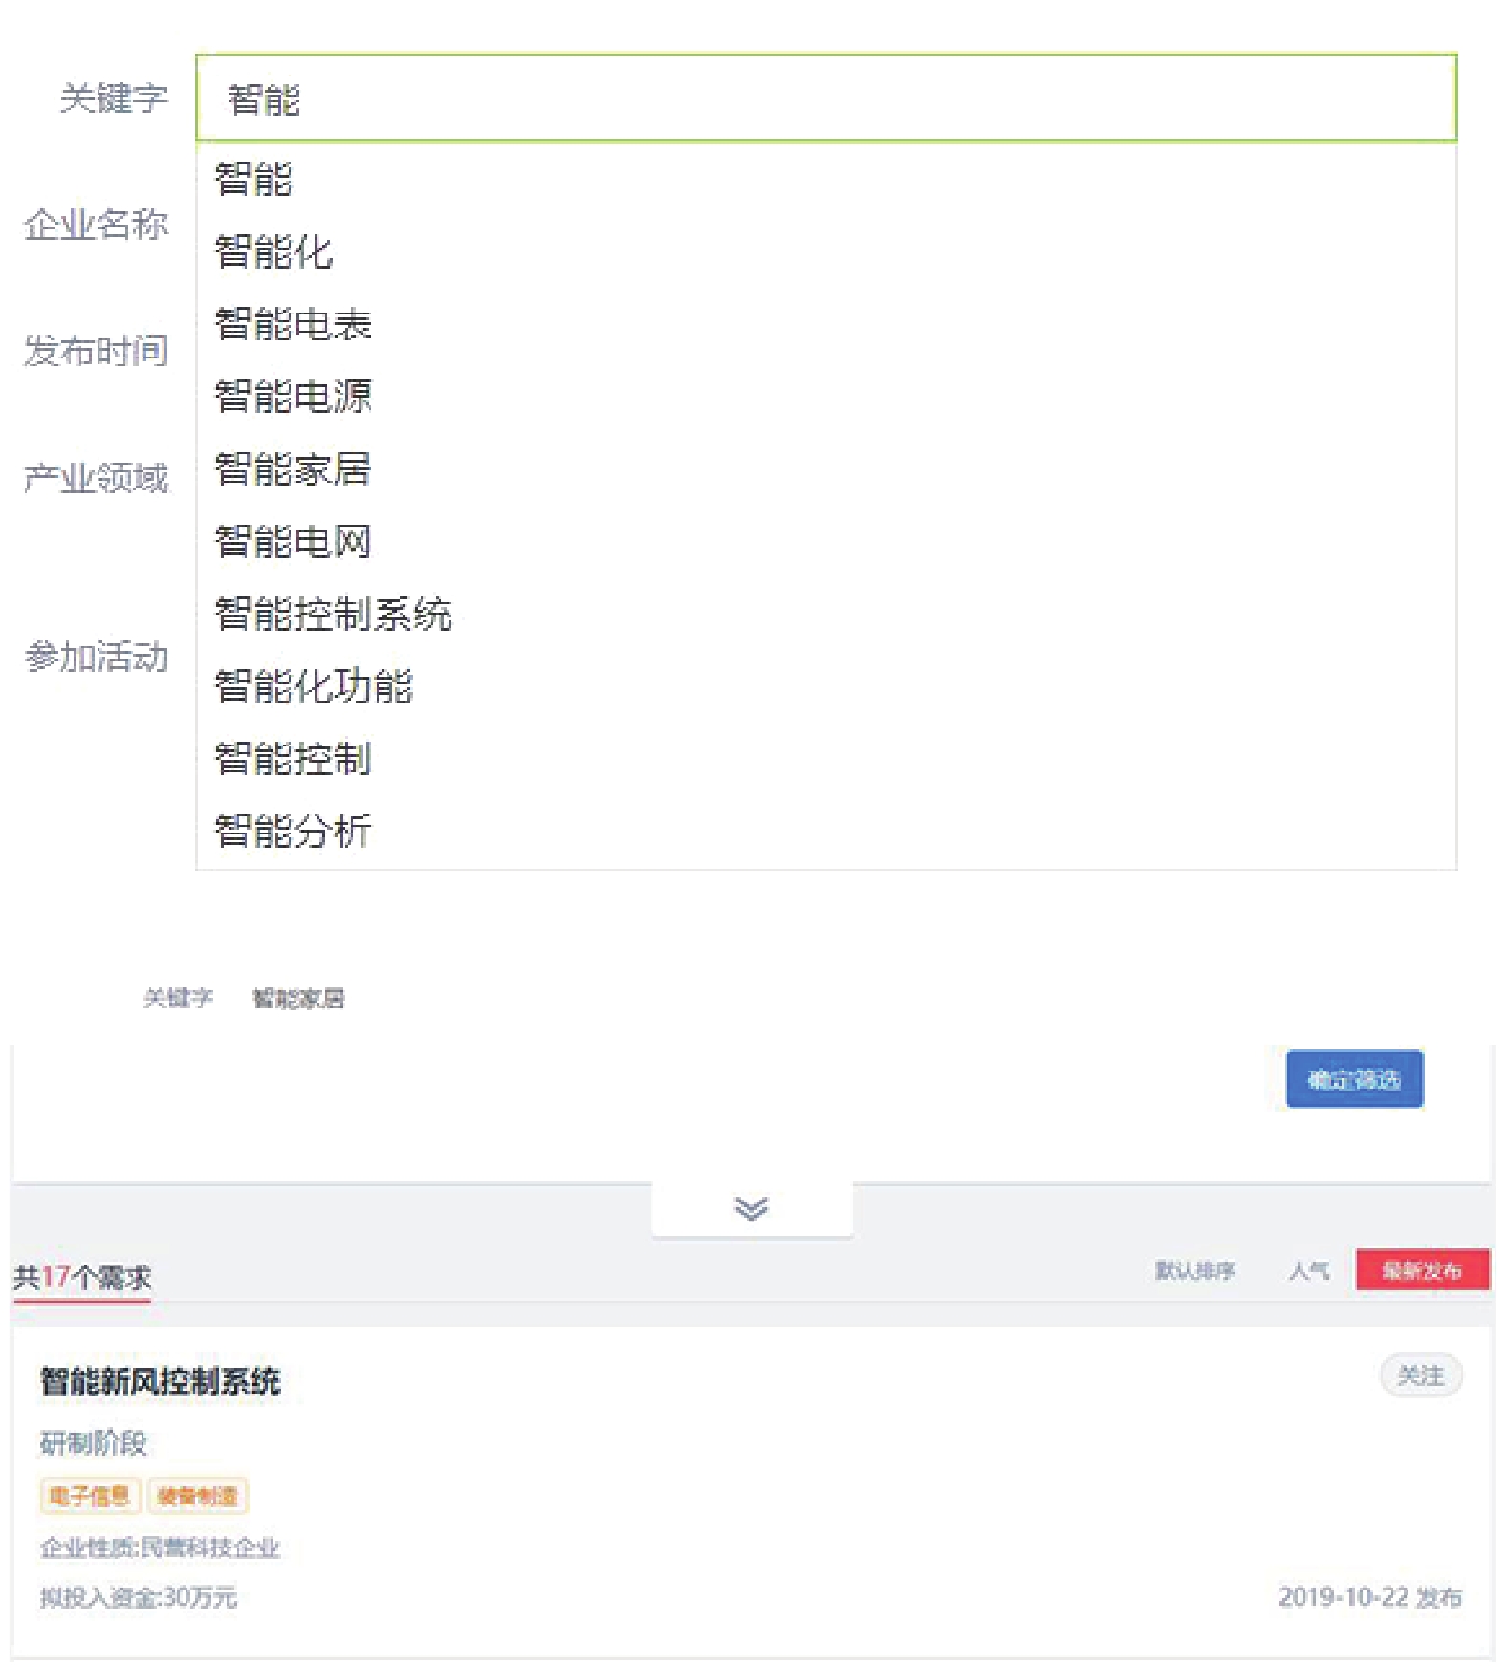
Task: Sort results by 人气
Action: (x=1309, y=1270)
